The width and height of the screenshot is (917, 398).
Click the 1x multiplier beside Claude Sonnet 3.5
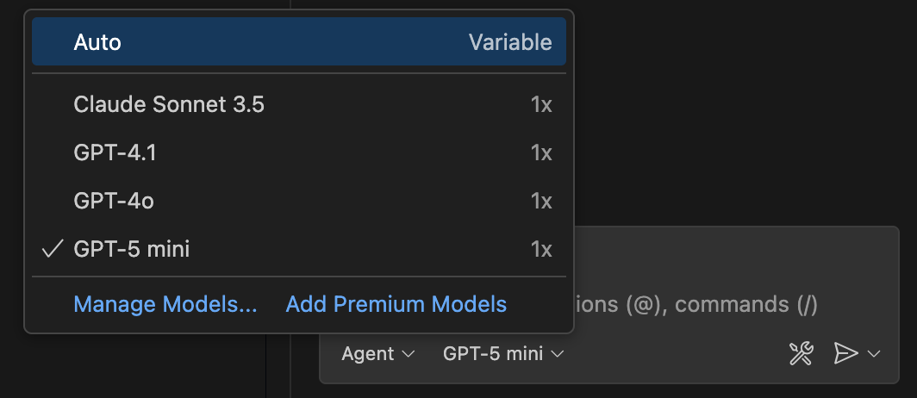click(541, 105)
